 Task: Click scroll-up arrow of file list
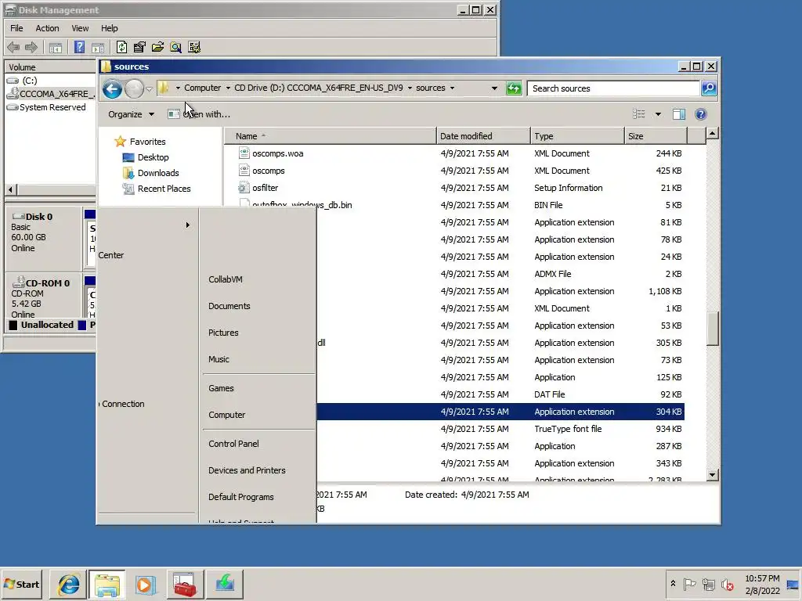(x=713, y=134)
